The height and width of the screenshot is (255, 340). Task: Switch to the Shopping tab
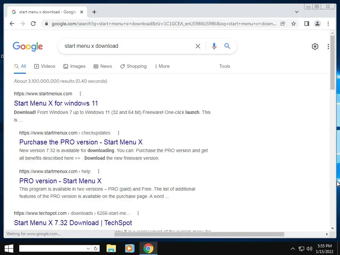point(133,66)
